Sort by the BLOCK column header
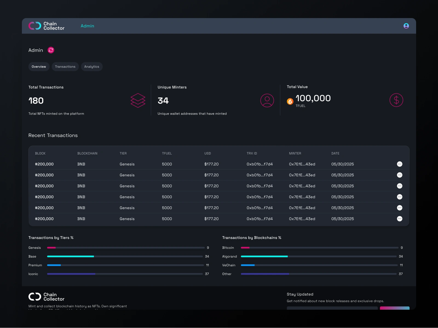The width and height of the screenshot is (438, 328). pos(40,153)
